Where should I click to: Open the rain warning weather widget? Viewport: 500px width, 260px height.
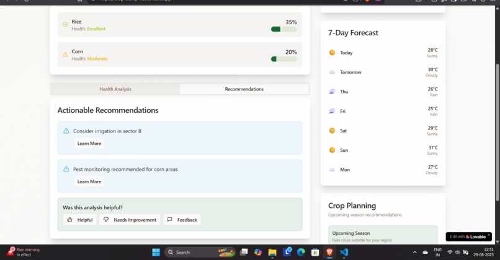pyautogui.click(x=24, y=252)
